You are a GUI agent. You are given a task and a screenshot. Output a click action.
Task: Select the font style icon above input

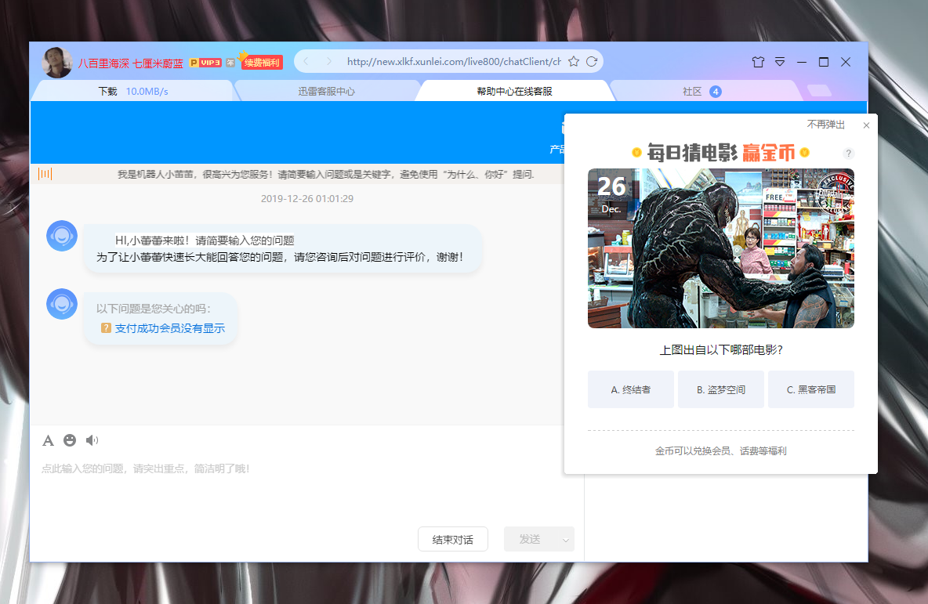tap(48, 440)
